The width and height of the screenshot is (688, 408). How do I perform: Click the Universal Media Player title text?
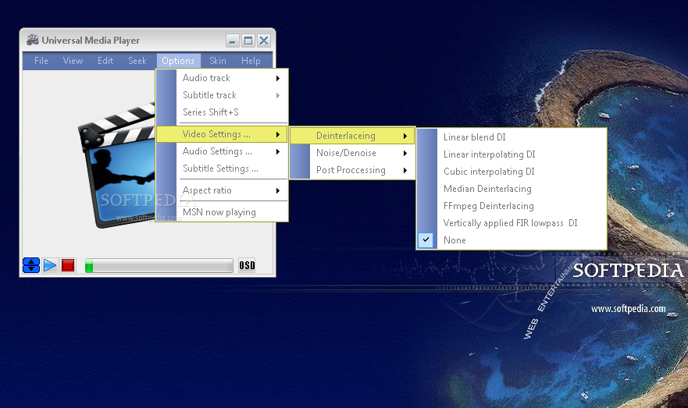[91, 41]
